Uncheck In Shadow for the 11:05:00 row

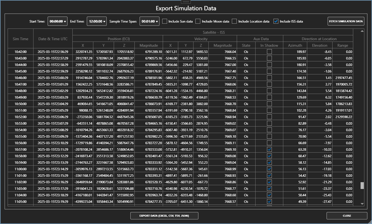tap(269, 201)
